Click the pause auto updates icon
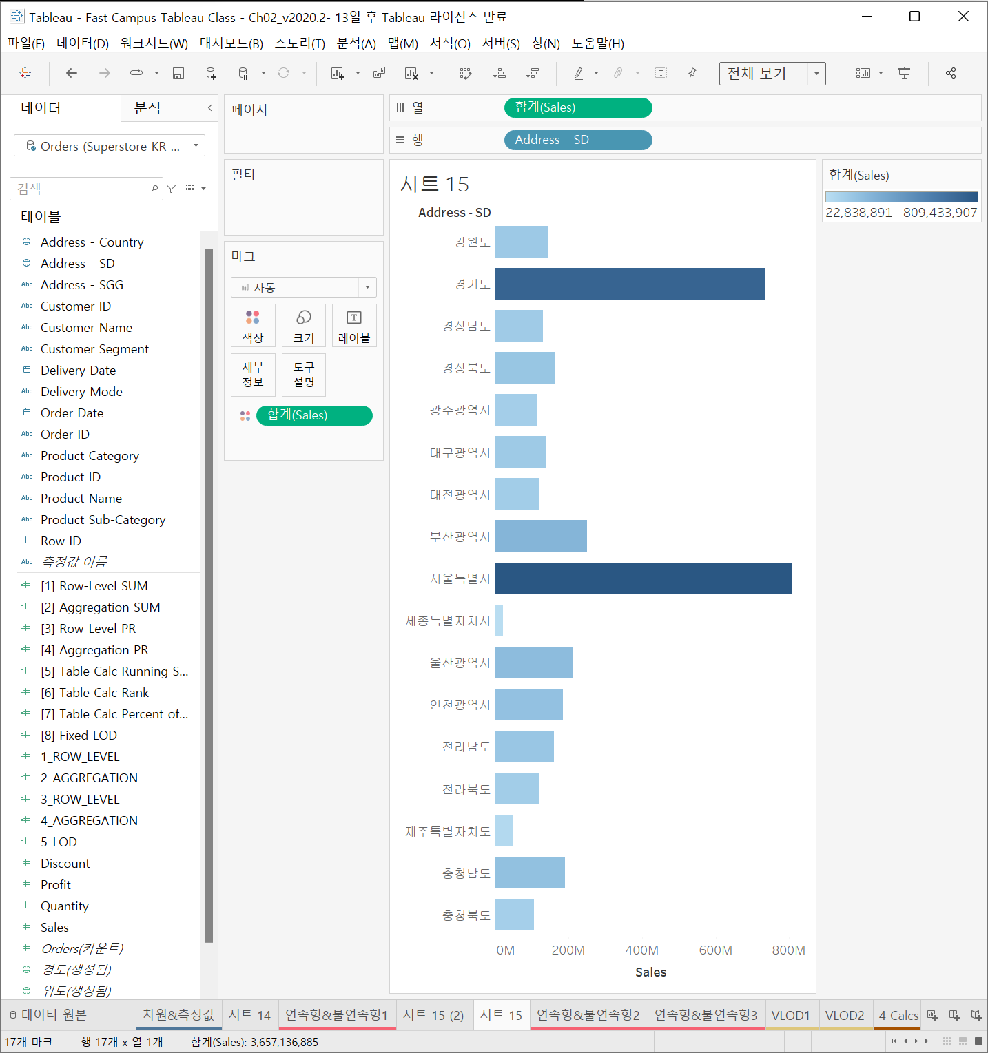 [x=243, y=73]
